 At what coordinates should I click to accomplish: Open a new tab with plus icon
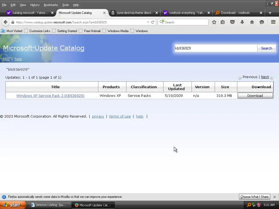click(x=270, y=13)
